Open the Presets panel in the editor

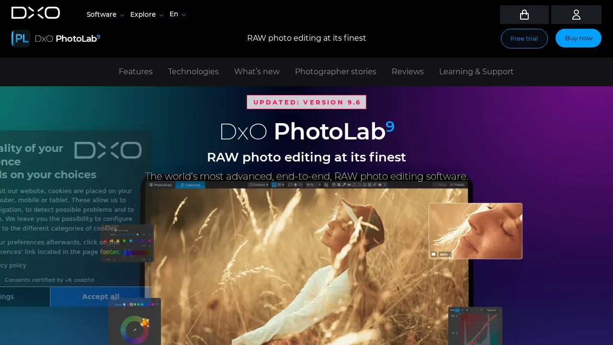click(x=458, y=184)
